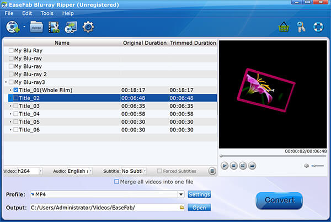
Task: Click the folder icon in Output path field
Action: [x=181, y=208]
